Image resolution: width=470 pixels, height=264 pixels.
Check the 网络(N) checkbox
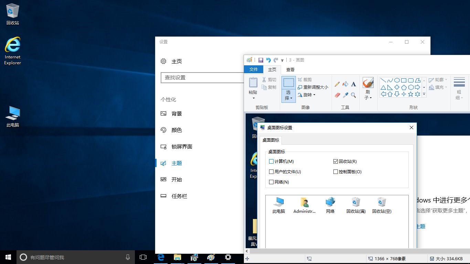[271, 182]
